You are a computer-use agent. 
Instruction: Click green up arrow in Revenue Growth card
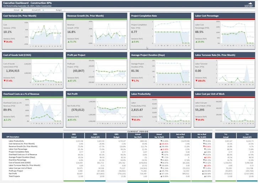pyautogui.click(x=68, y=42)
